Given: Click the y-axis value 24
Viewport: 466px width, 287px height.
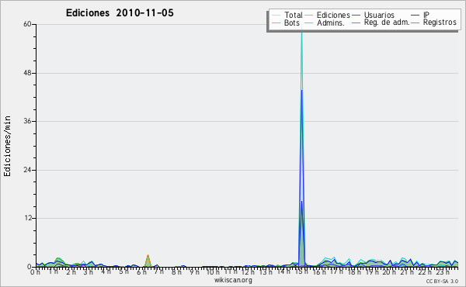Looking at the screenshot, I should tap(27, 170).
